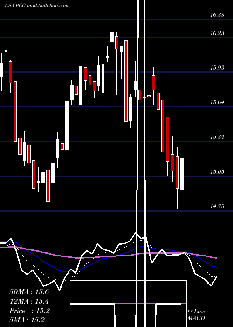Click the 16.38 price level label
Screen dimensions: 233x327
tap(217, 15)
